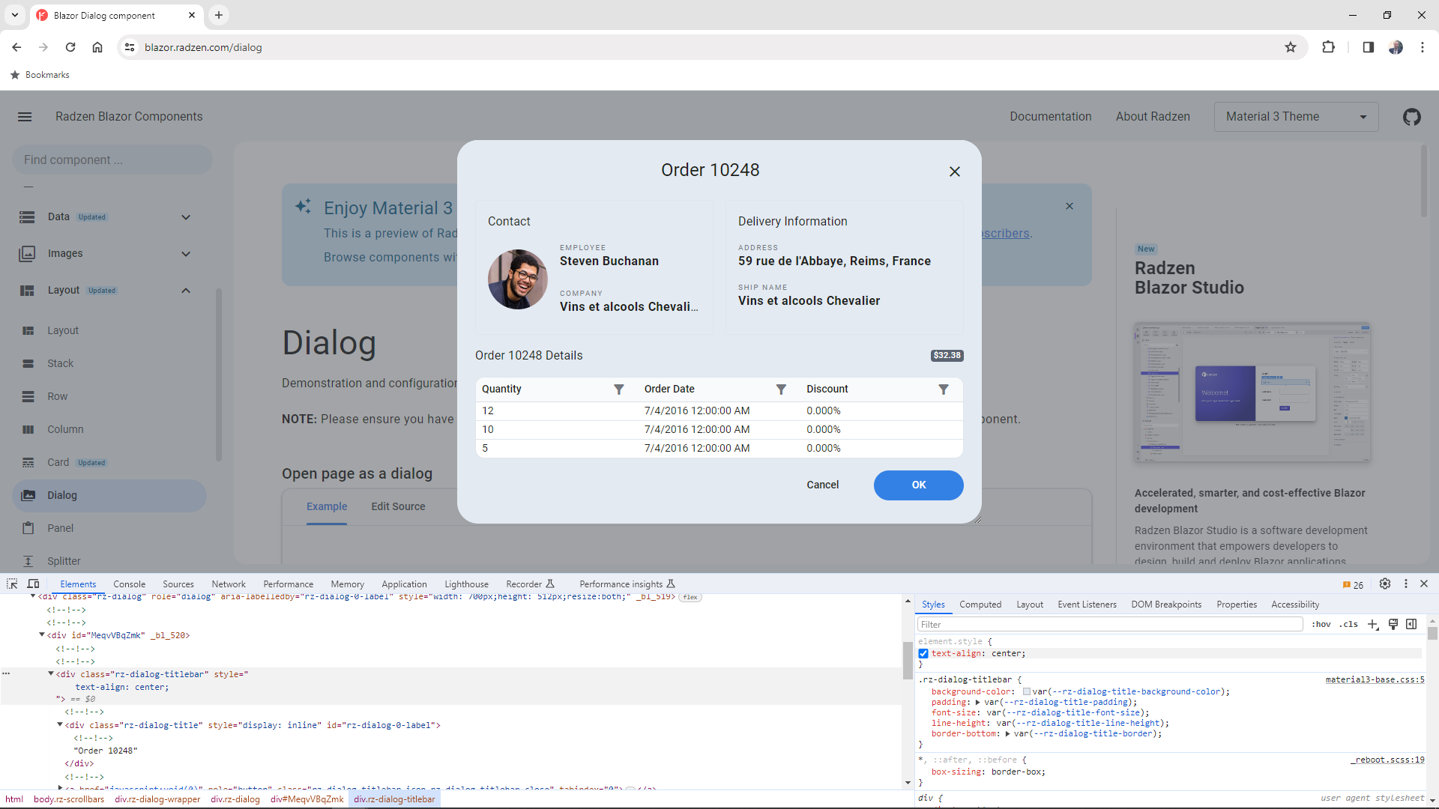Open the About Radzen link
Screen dimensions: 1439x809
1153,117
